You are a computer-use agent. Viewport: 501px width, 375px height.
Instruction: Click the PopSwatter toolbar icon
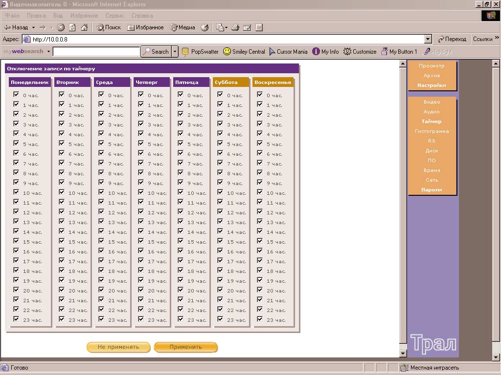click(x=200, y=51)
